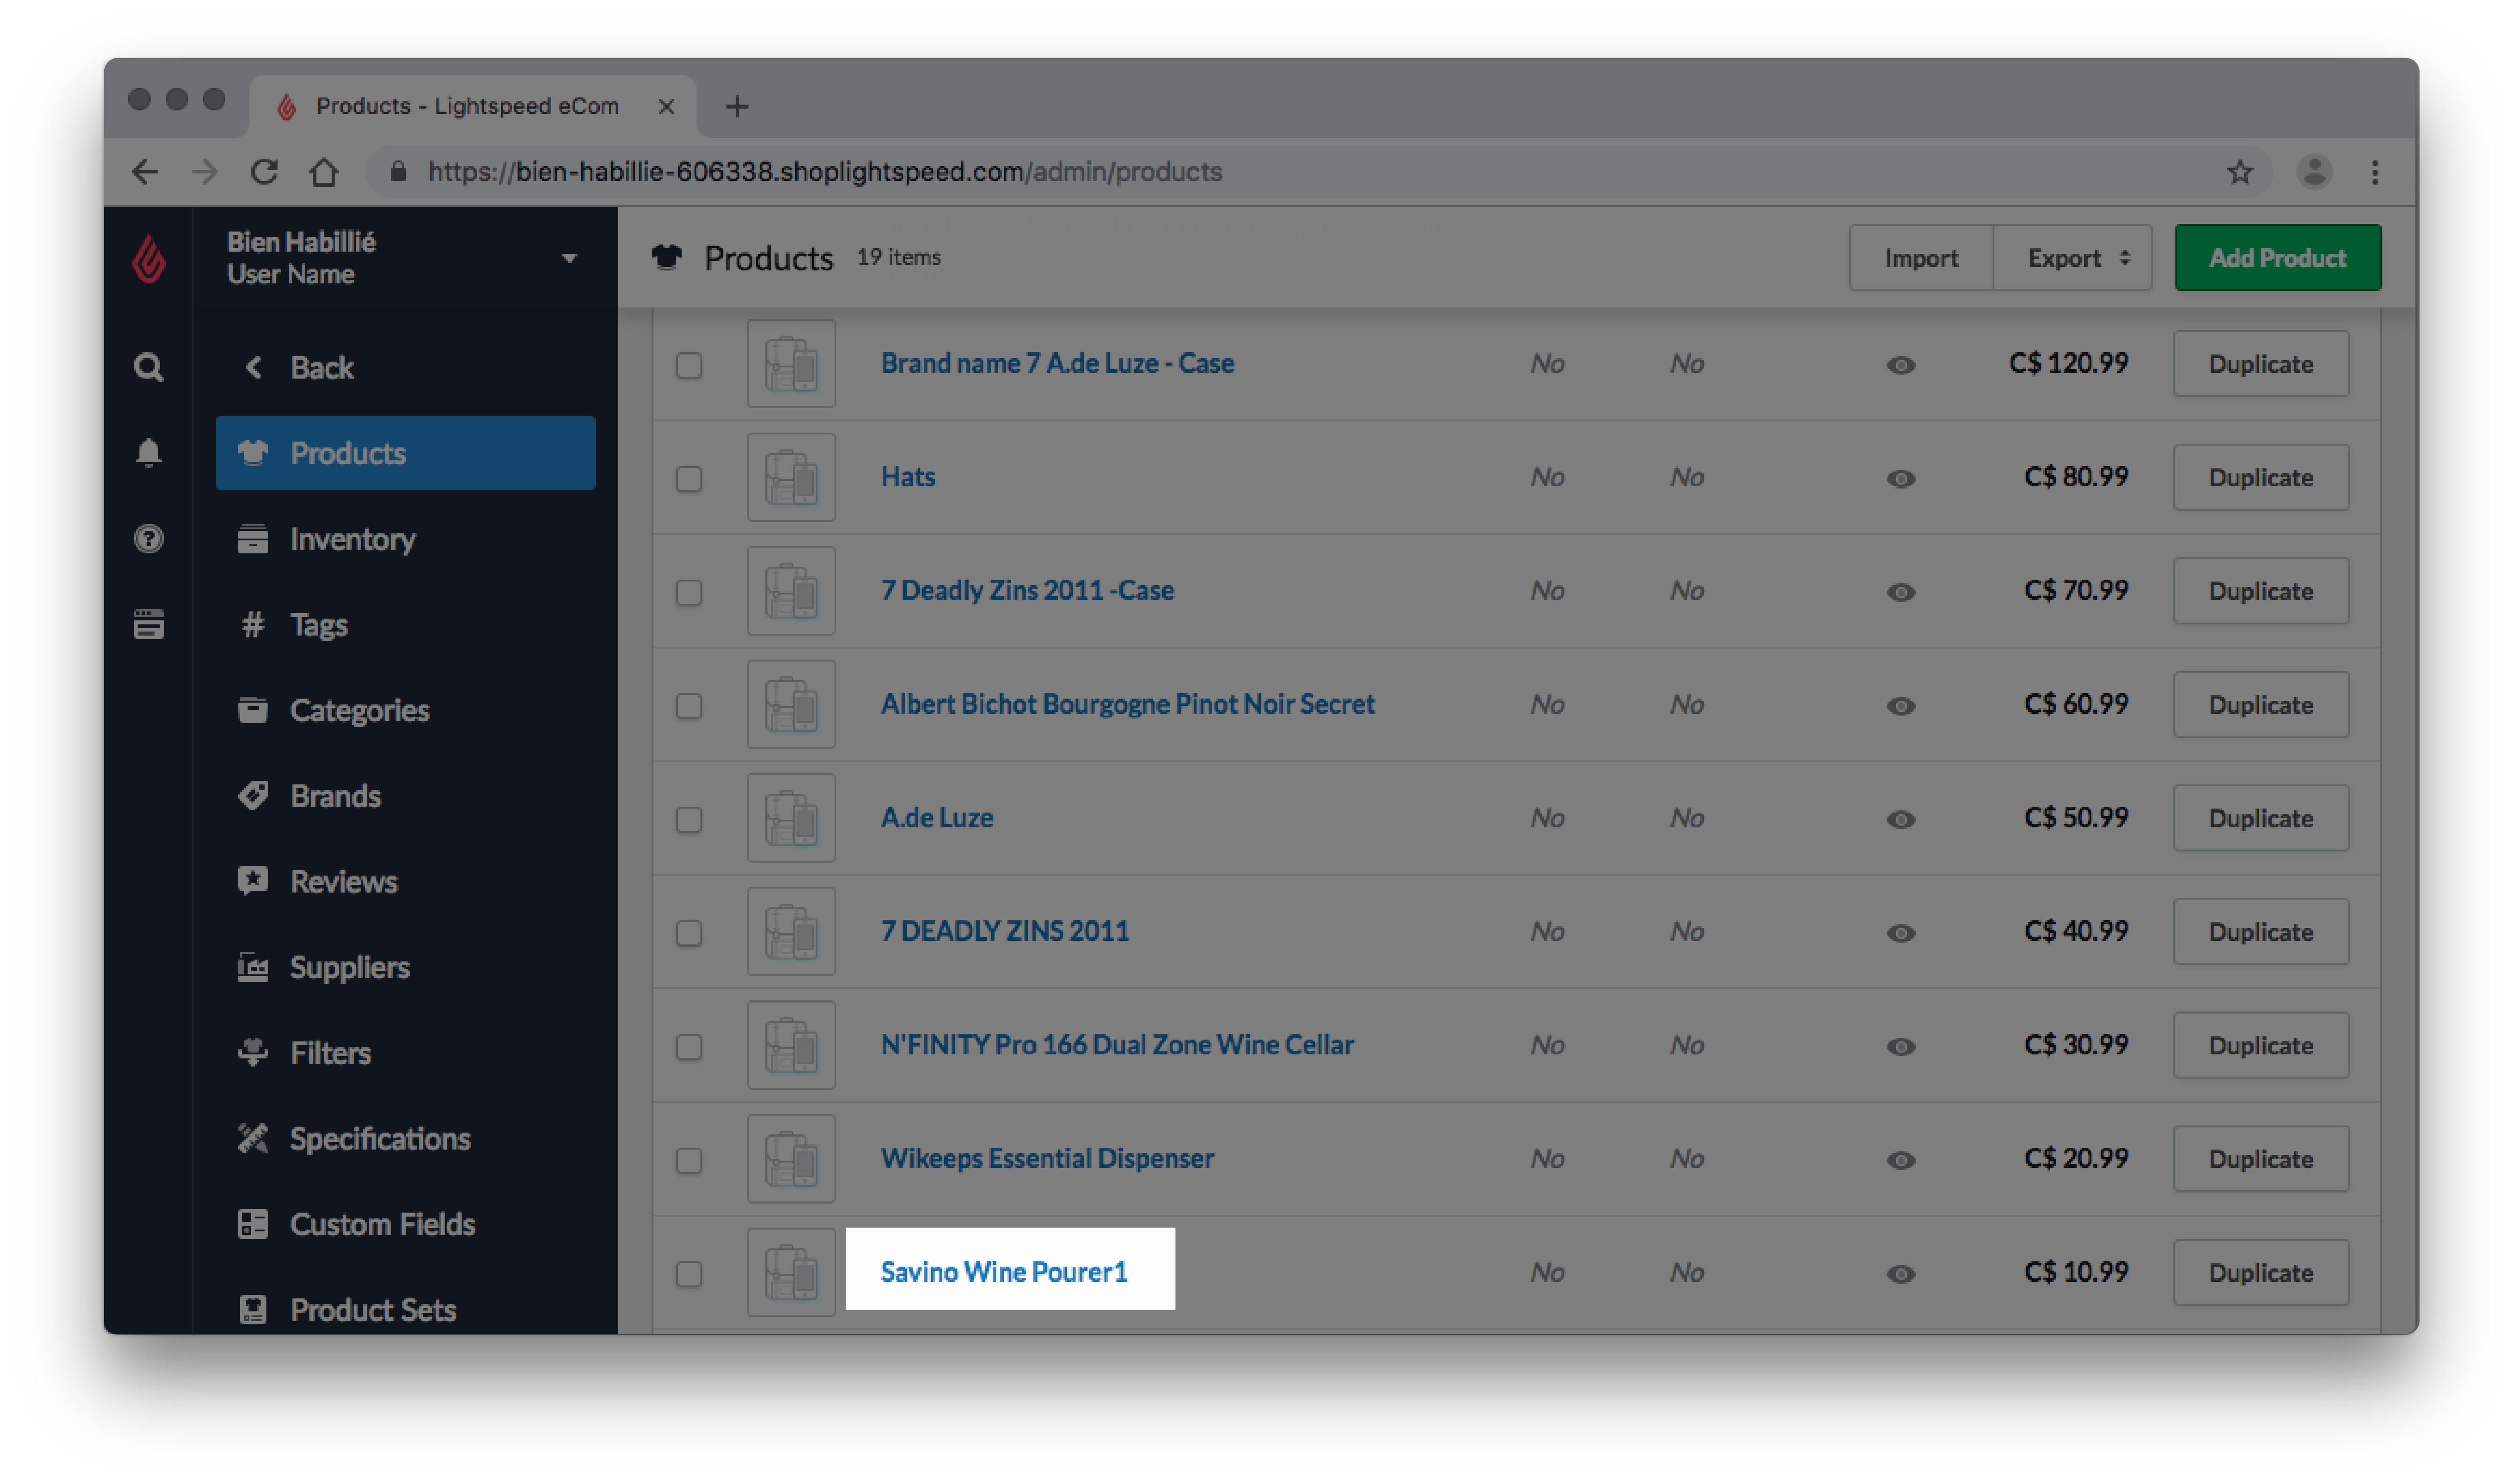Toggle visibility eye for N'FINITY Pro 166 Wine Cellar
2520x1483 pixels.
pos(1901,1047)
